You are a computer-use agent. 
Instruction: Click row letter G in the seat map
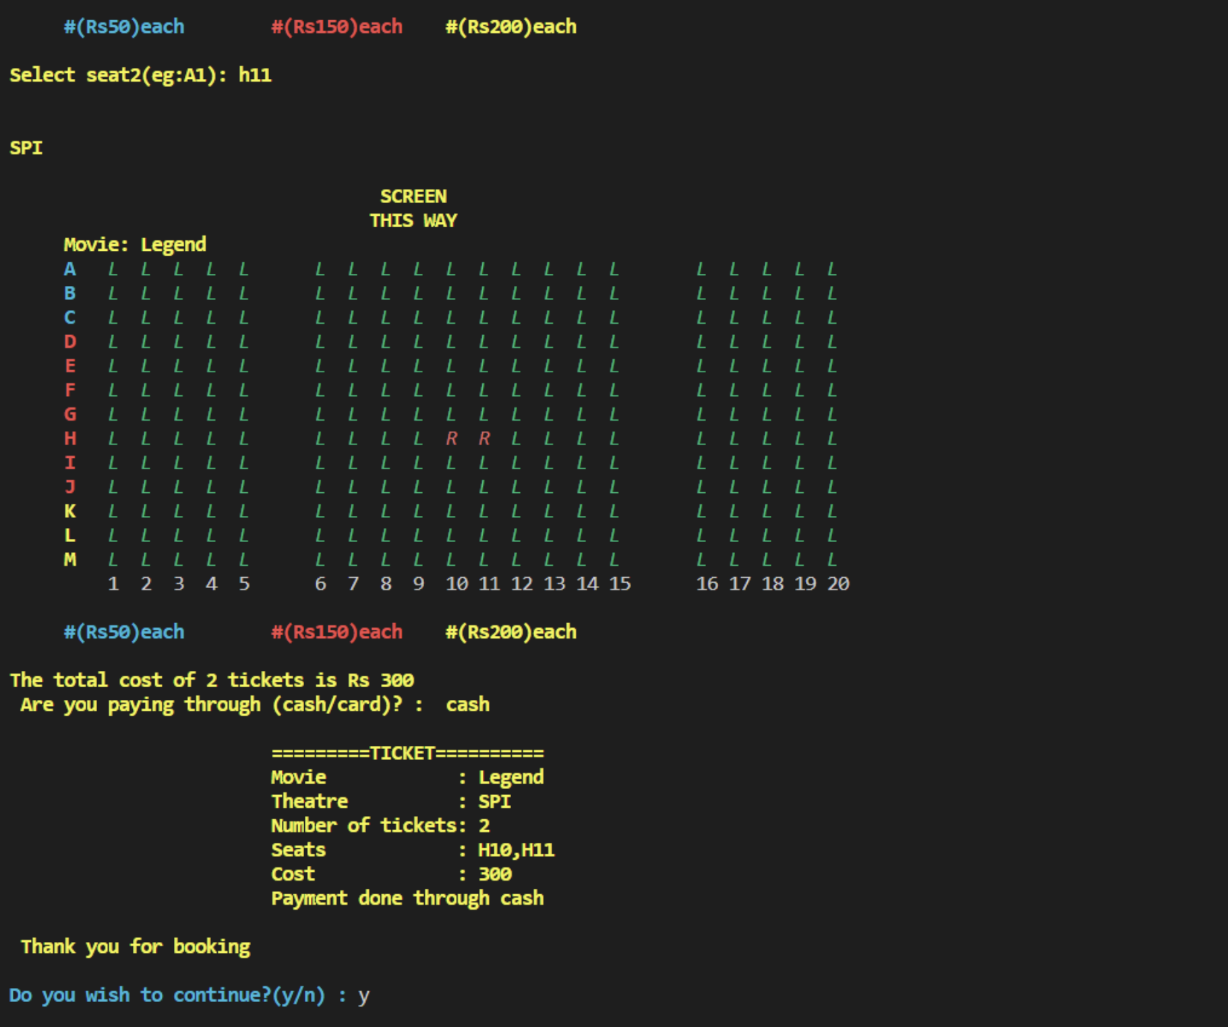click(x=70, y=415)
